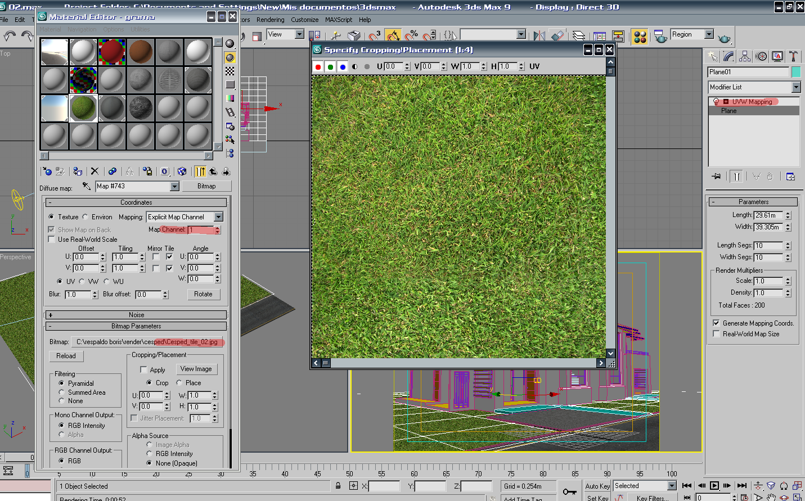This screenshot has width=805, height=501.
Task: Click the Material Editor toolbar icon with four spheres
Action: pos(640,37)
